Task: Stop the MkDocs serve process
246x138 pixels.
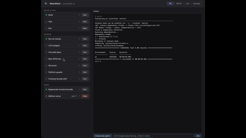Action: pos(85,96)
